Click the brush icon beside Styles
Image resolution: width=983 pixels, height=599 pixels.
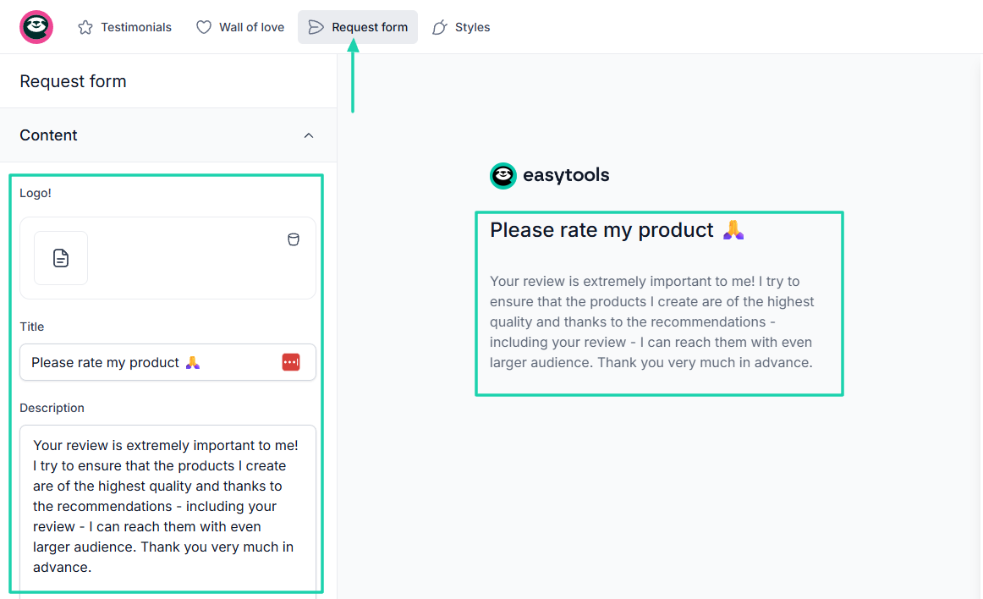439,27
